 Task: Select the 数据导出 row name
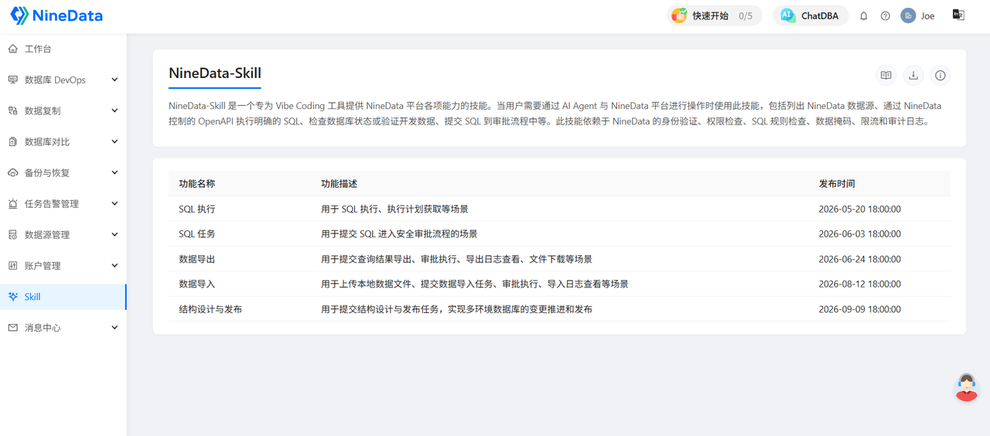[x=197, y=259]
